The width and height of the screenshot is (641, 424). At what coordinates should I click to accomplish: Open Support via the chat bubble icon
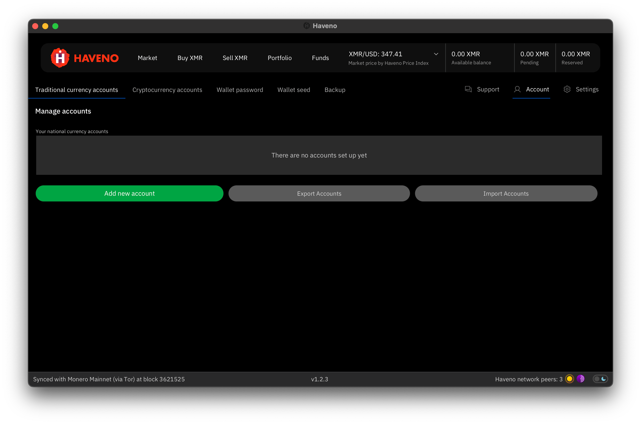point(468,89)
